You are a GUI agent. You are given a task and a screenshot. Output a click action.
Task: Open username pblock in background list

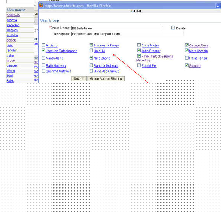pyautogui.click(x=11, y=41)
